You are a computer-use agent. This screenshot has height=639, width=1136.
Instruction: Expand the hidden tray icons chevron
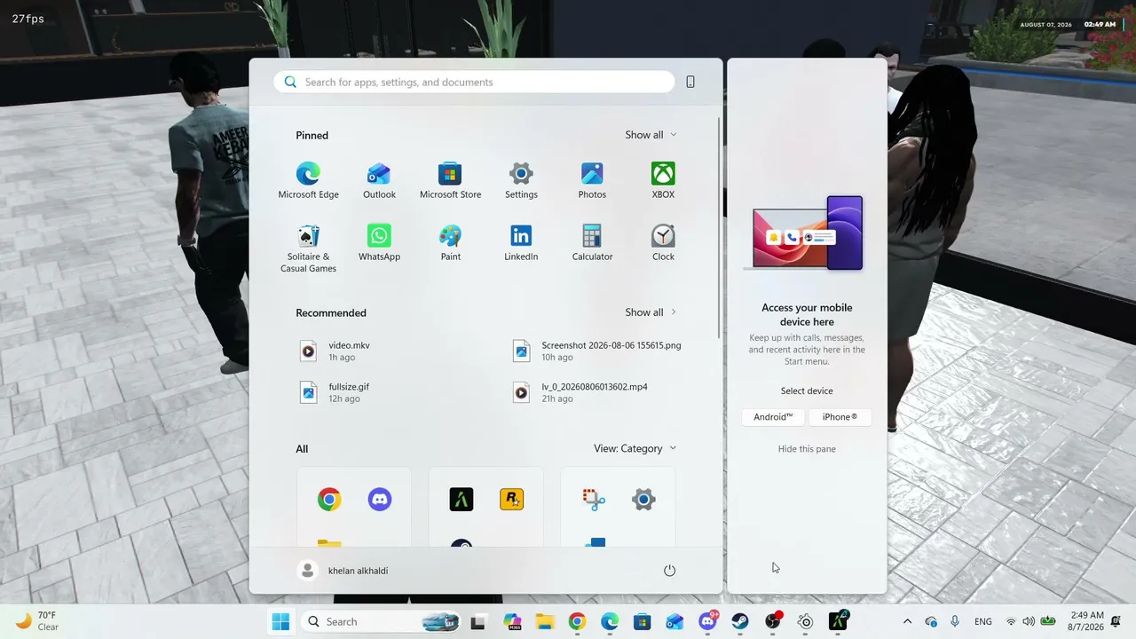907,621
